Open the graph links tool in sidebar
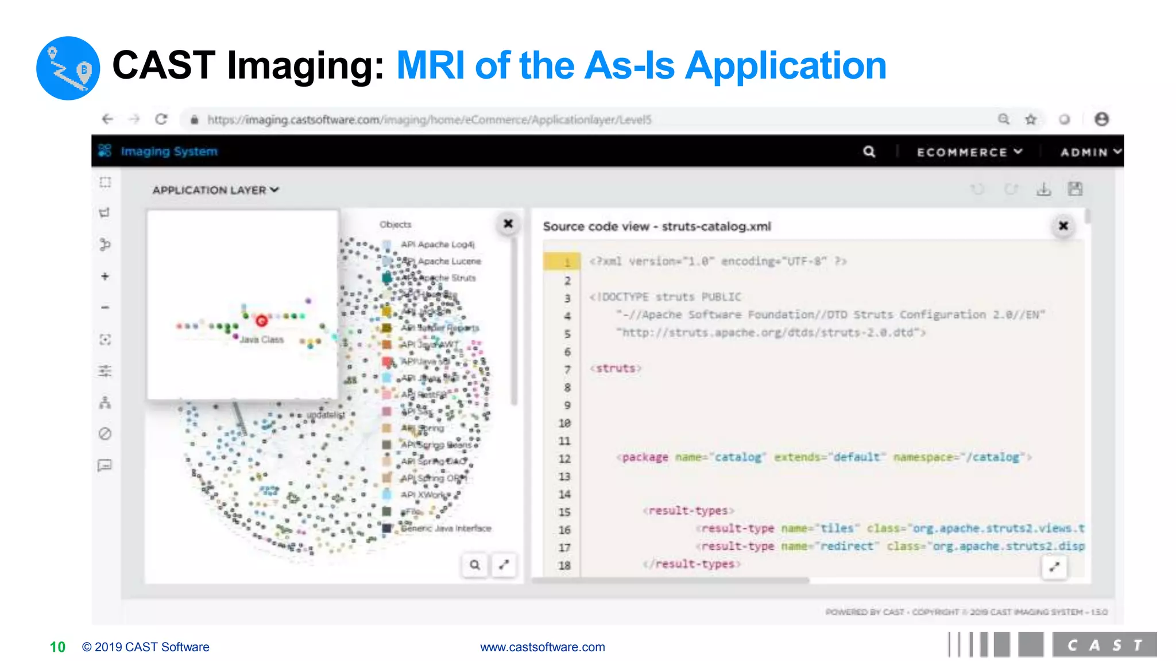Image resolution: width=1176 pixels, height=661 pixels. 105,244
